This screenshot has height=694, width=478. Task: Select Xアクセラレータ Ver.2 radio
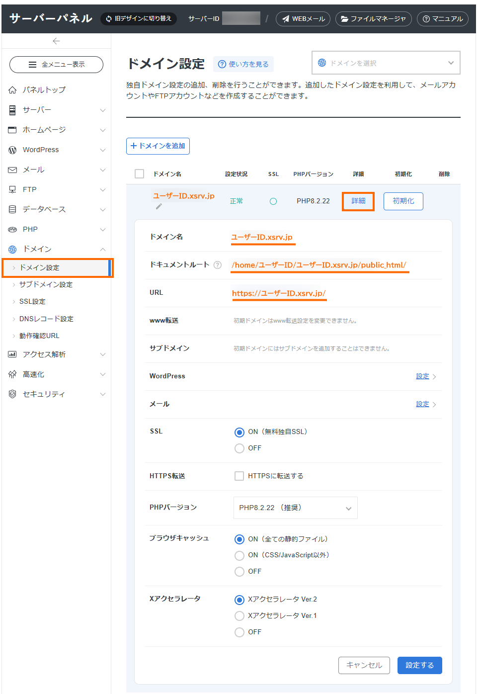239,600
